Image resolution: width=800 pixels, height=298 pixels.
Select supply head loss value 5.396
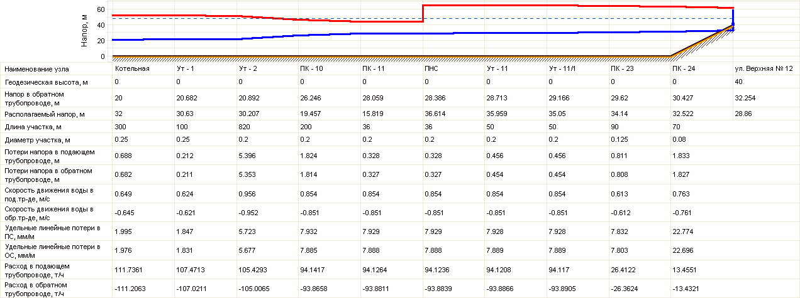(x=247, y=156)
